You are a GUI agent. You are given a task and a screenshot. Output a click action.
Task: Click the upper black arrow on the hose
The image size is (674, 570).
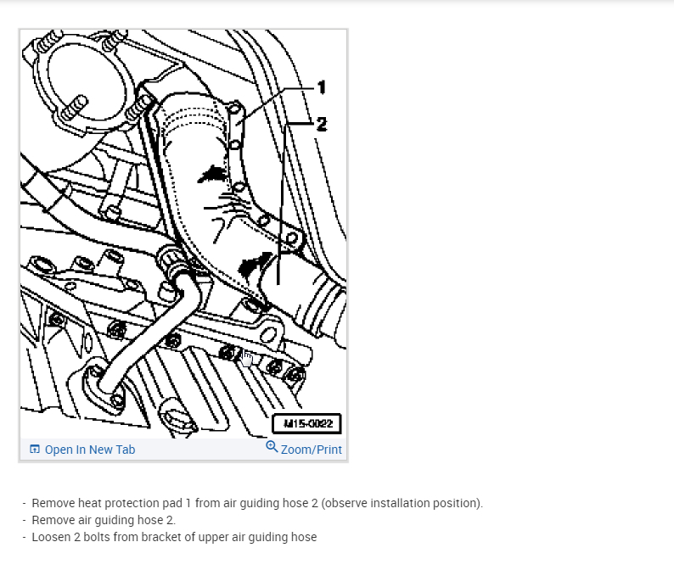pos(212,174)
